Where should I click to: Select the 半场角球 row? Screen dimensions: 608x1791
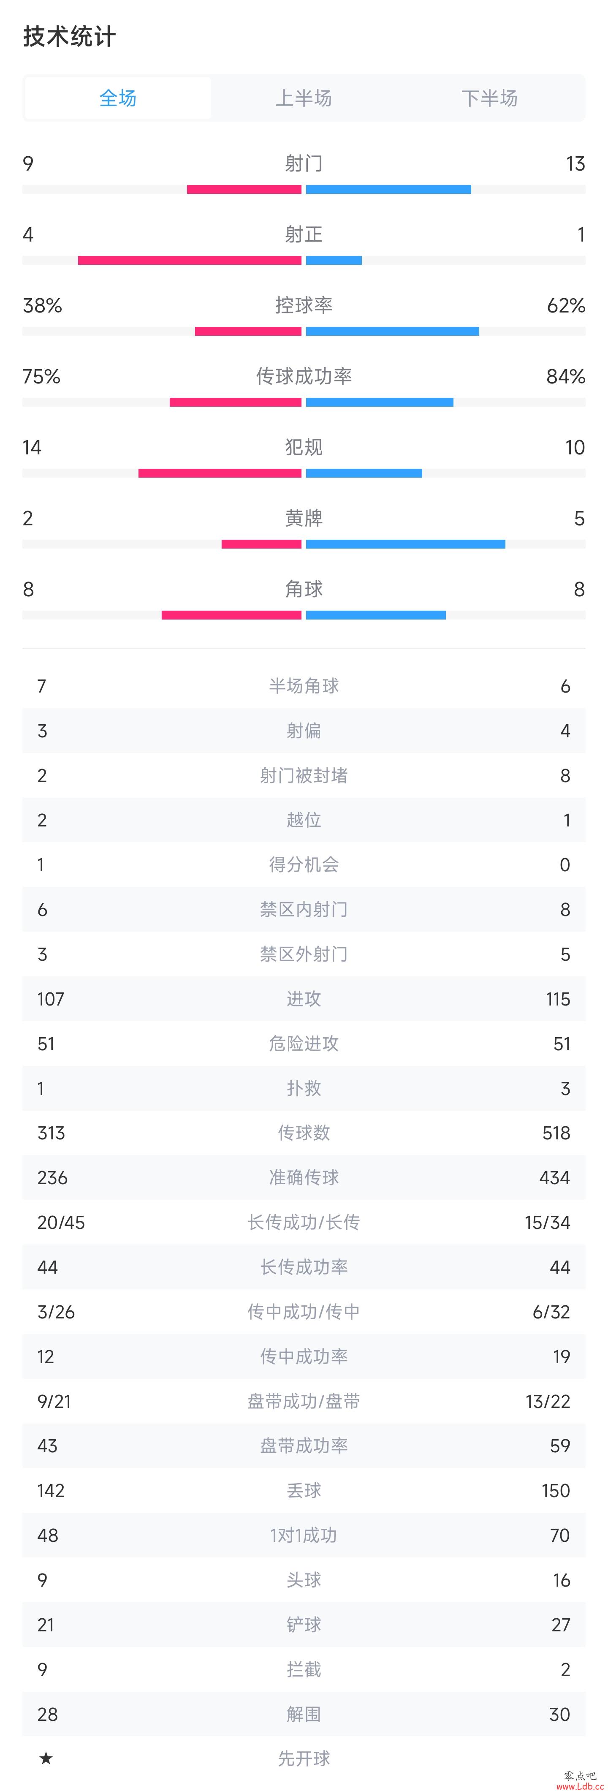point(304,686)
